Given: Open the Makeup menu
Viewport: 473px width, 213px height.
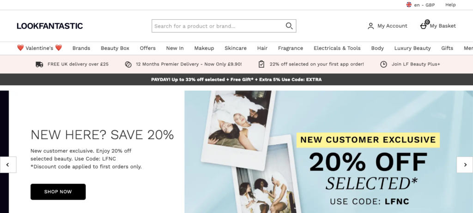Looking at the screenshot, I should 204,48.
